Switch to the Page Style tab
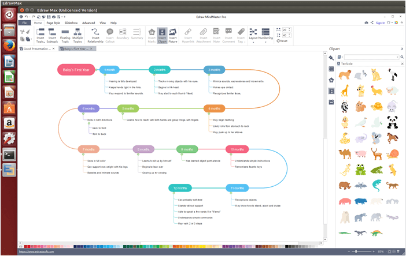406x256 pixels. tap(53, 23)
